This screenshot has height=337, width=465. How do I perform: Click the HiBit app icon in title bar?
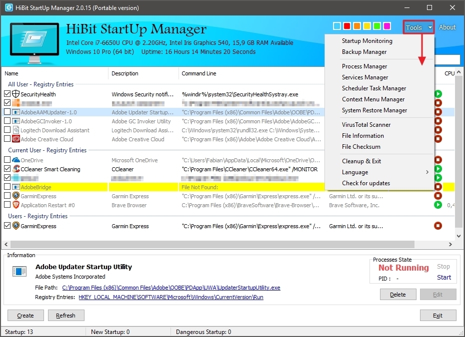[x=9, y=7]
